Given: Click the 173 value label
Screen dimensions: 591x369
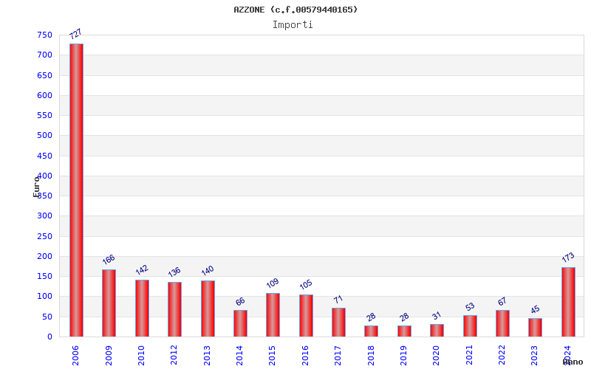Looking at the screenshot, I should point(568,257).
